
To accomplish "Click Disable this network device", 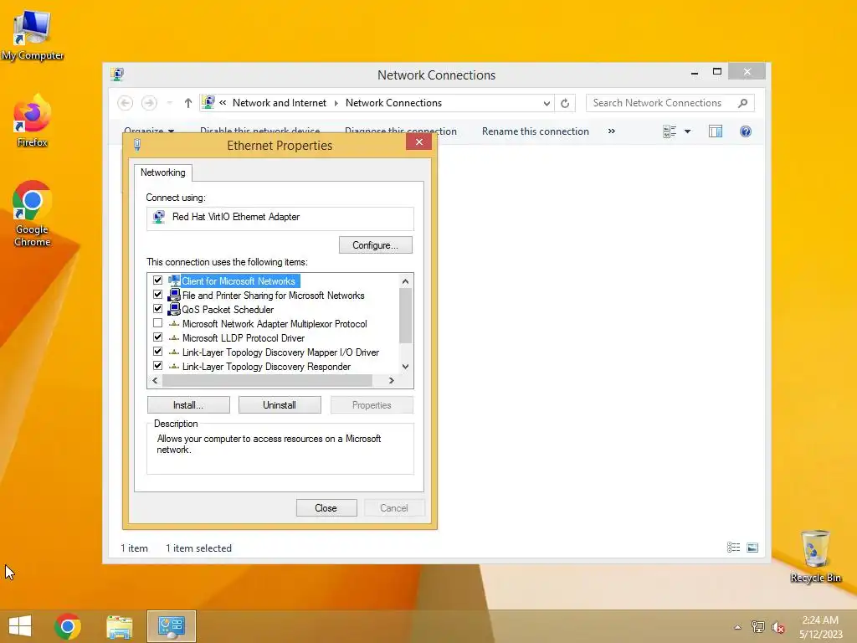I will 259,130.
